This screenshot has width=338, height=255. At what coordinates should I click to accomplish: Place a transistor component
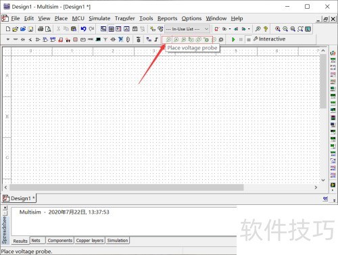pyautogui.click(x=30, y=39)
